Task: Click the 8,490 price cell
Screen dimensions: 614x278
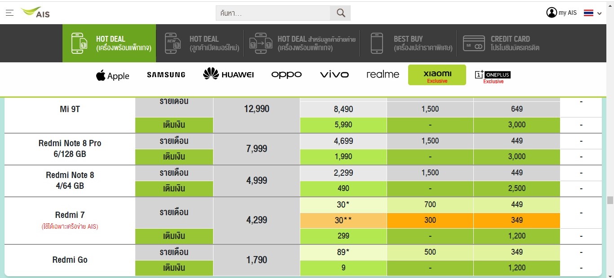Action: (343, 109)
